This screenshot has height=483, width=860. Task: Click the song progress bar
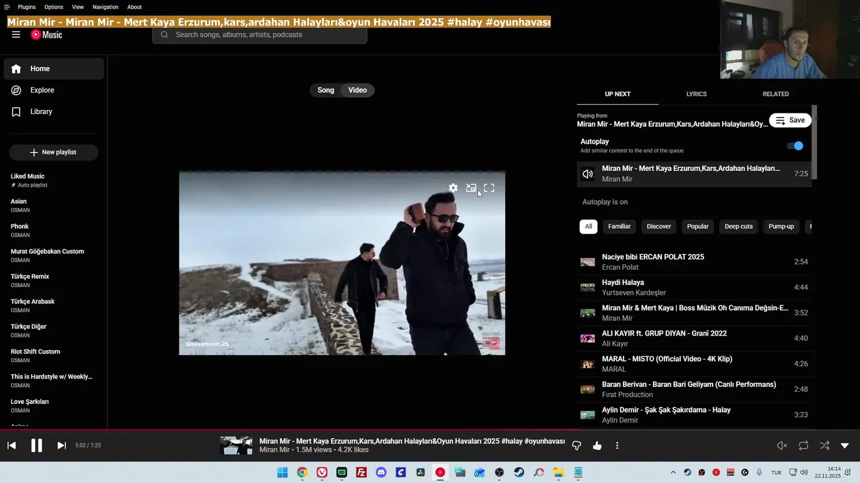[x=430, y=430]
